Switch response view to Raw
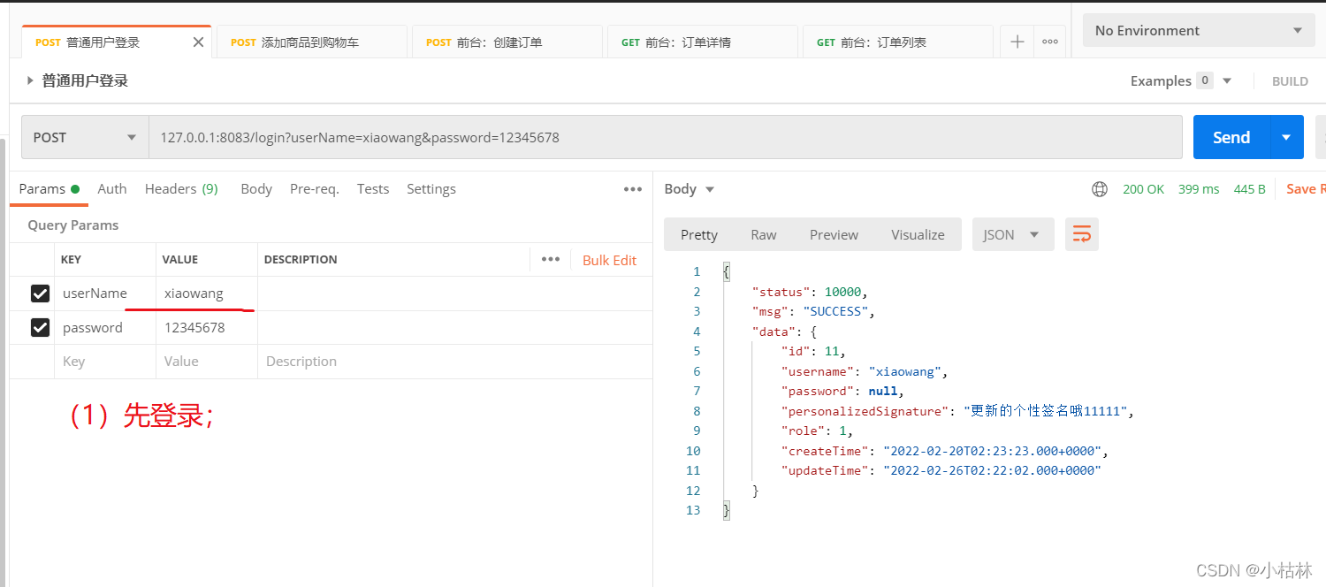The width and height of the screenshot is (1326, 587). coord(764,234)
